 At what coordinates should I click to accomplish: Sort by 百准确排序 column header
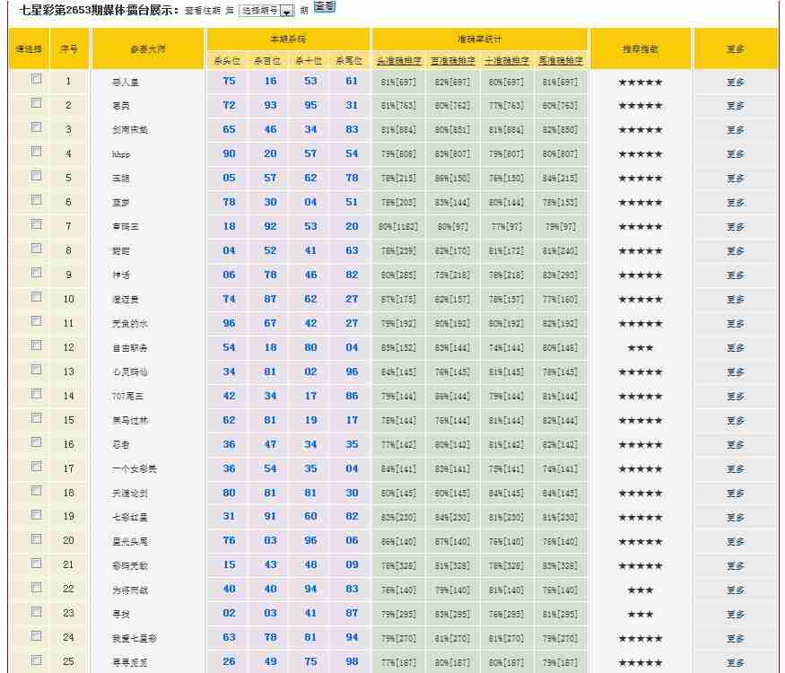[451, 61]
